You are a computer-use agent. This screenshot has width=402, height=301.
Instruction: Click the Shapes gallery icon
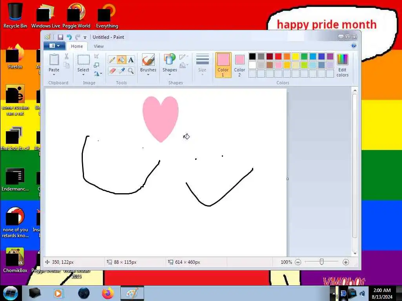(170, 60)
